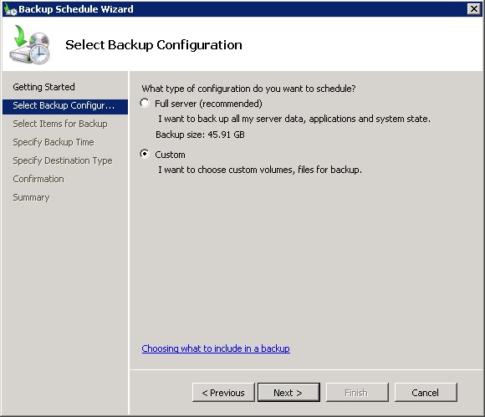The width and height of the screenshot is (485, 417).
Task: Select the Custom radio button
Action: [x=145, y=154]
